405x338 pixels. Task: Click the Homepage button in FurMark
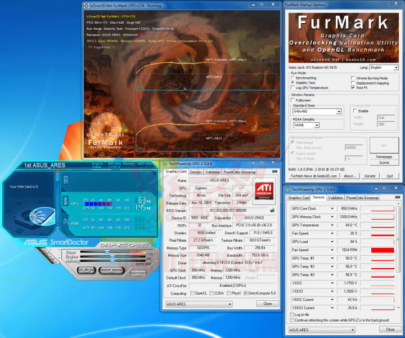(x=384, y=157)
